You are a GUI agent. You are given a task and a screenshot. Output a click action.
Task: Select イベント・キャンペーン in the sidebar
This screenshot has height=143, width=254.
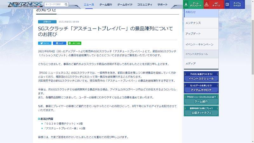(201, 44)
